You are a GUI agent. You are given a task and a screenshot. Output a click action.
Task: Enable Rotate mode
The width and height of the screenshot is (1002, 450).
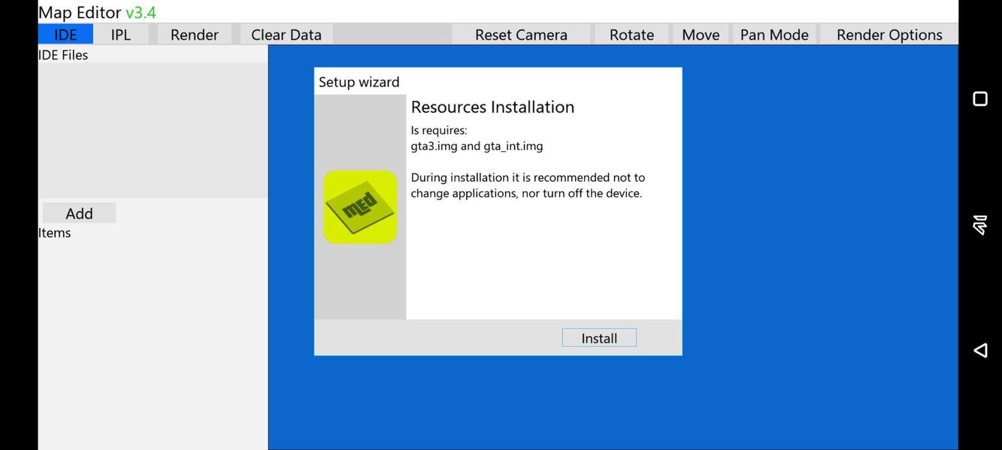631,34
